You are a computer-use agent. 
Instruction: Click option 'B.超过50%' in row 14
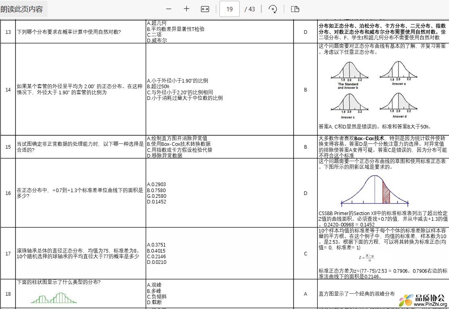(x=158, y=87)
